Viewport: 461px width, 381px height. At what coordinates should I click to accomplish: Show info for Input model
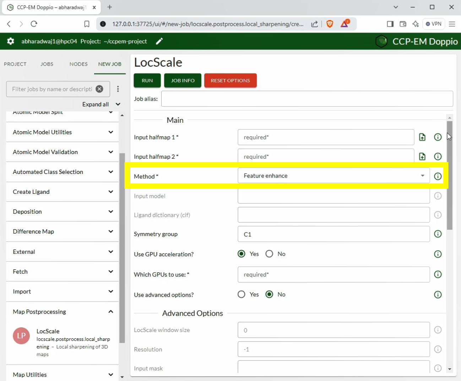click(438, 196)
